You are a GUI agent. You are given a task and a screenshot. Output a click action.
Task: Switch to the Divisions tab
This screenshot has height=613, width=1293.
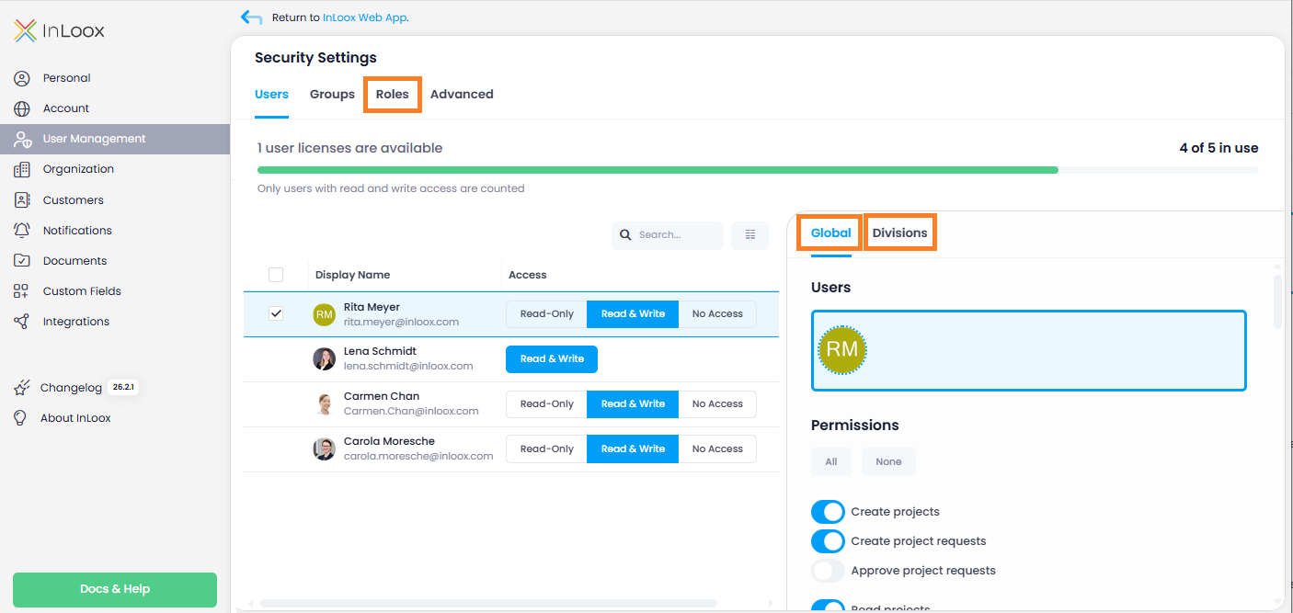900,233
